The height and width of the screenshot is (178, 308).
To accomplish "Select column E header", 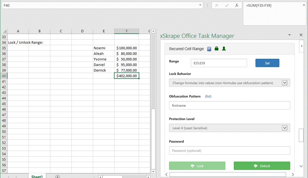I will pos(104,31).
